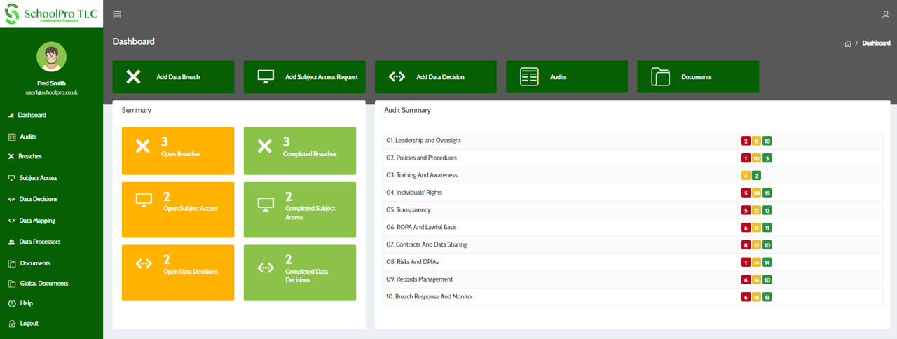Click Fred Smith's avatar picture

coord(51,57)
